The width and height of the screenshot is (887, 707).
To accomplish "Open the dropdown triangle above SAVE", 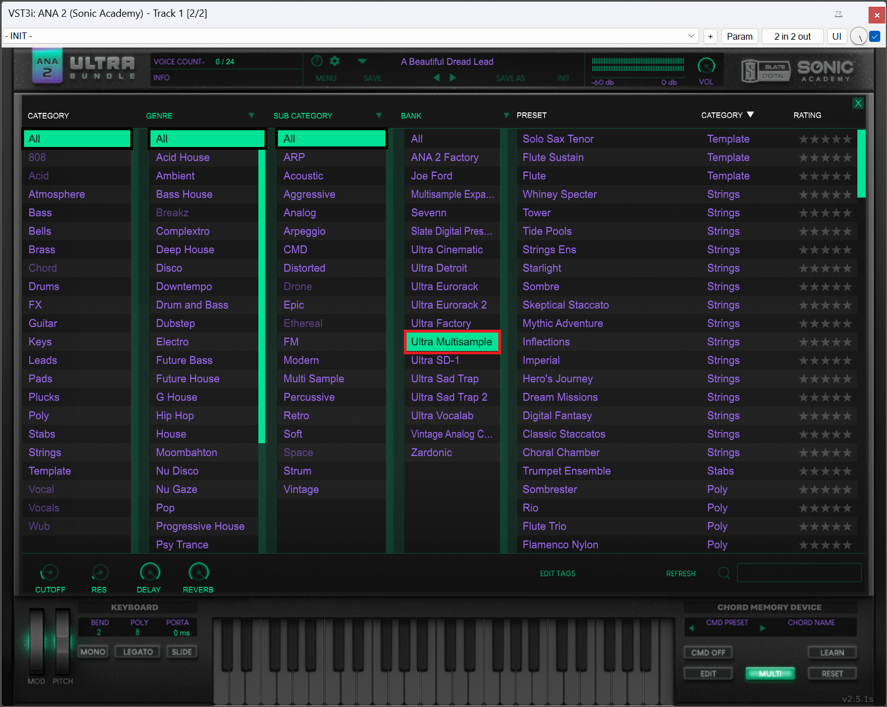I will tap(362, 61).
